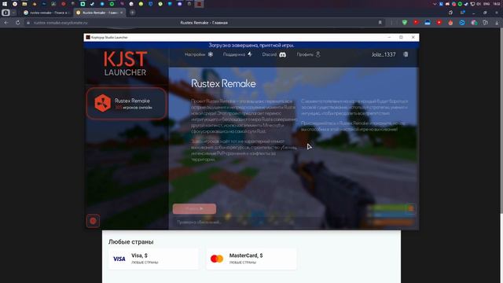This screenshot has width=503, height=283.
Task: Open Поддержка support with lightning icon
Action: point(237,54)
